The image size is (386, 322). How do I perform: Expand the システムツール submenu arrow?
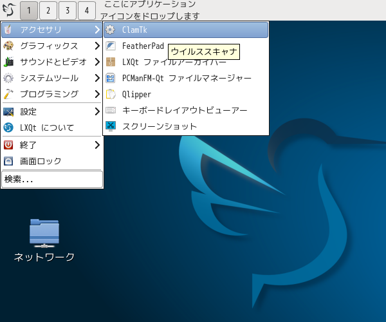[x=97, y=78]
